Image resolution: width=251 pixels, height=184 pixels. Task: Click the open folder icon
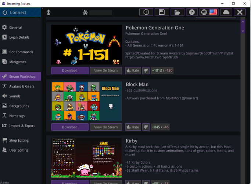(178, 12)
